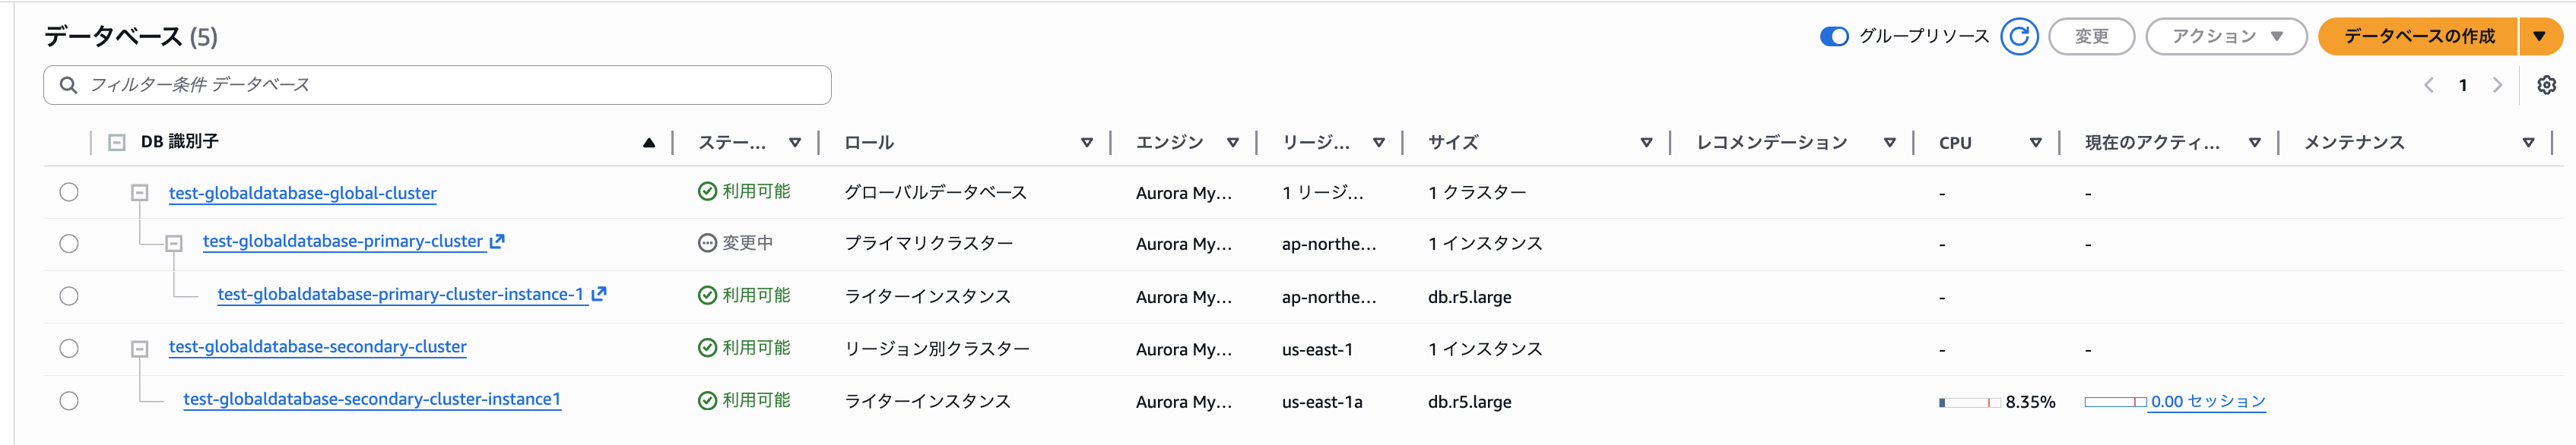Refresh the database list
The width and height of the screenshot is (2576, 445).
pyautogui.click(x=2021, y=37)
